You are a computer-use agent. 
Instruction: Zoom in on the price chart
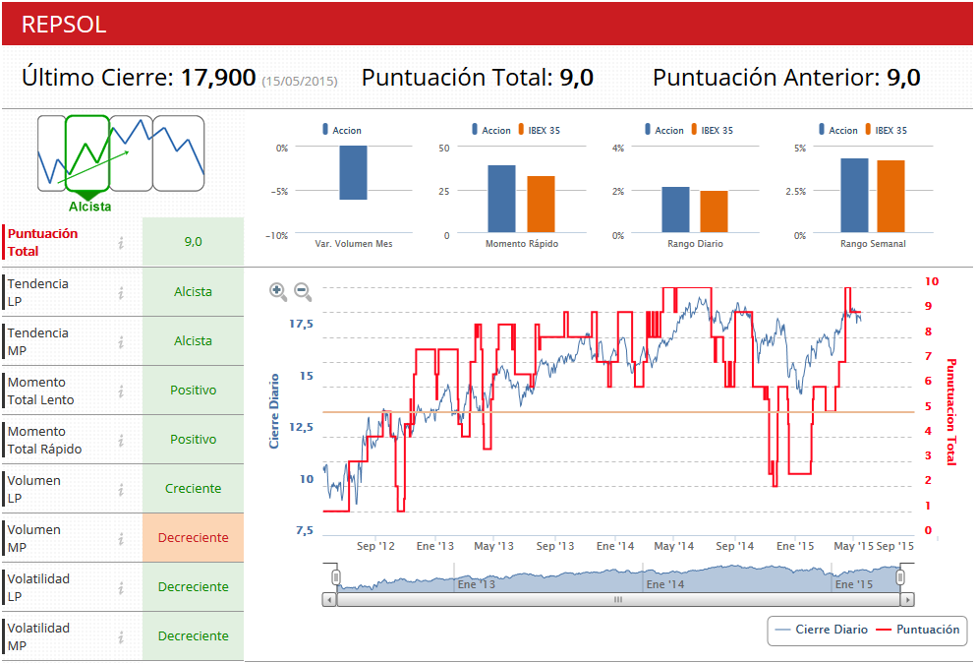click(277, 291)
